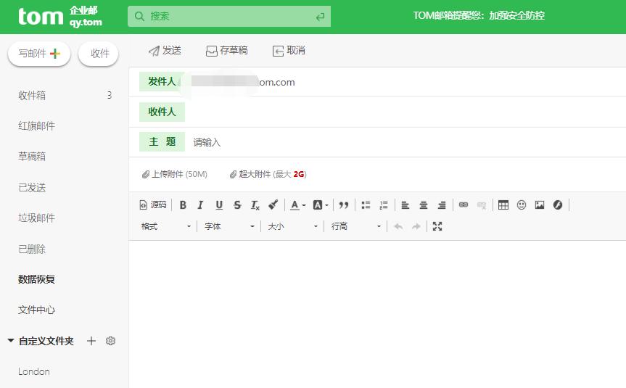Click the 写邮件 compose button
Screen dimensions: 626x388
pyautogui.click(x=39, y=54)
